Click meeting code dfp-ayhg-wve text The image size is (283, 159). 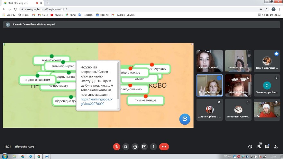point(24,146)
